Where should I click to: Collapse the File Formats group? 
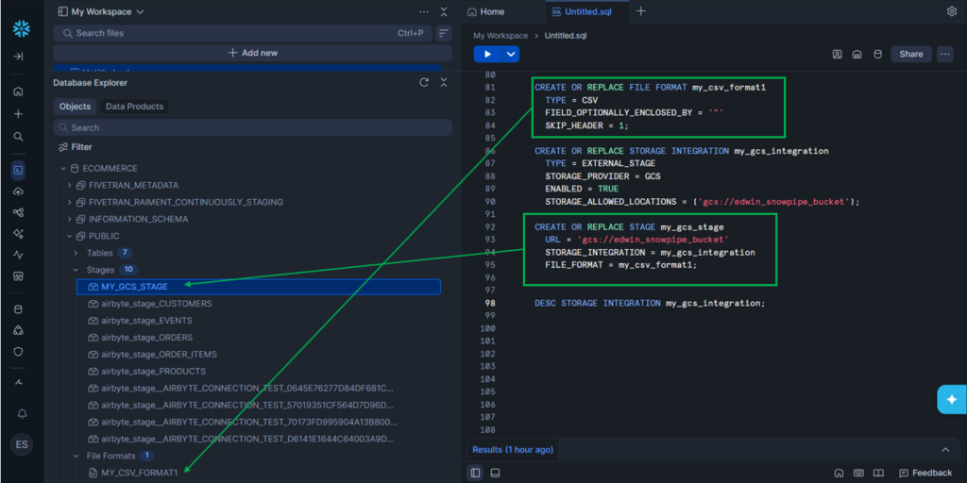click(x=76, y=456)
